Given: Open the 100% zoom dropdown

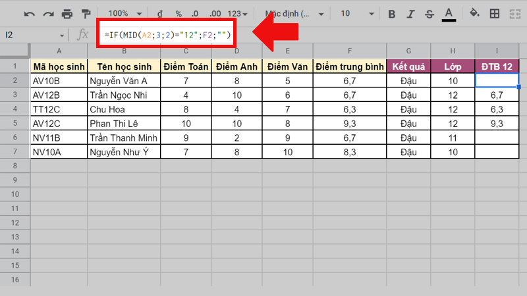Looking at the screenshot, I should coord(125,13).
